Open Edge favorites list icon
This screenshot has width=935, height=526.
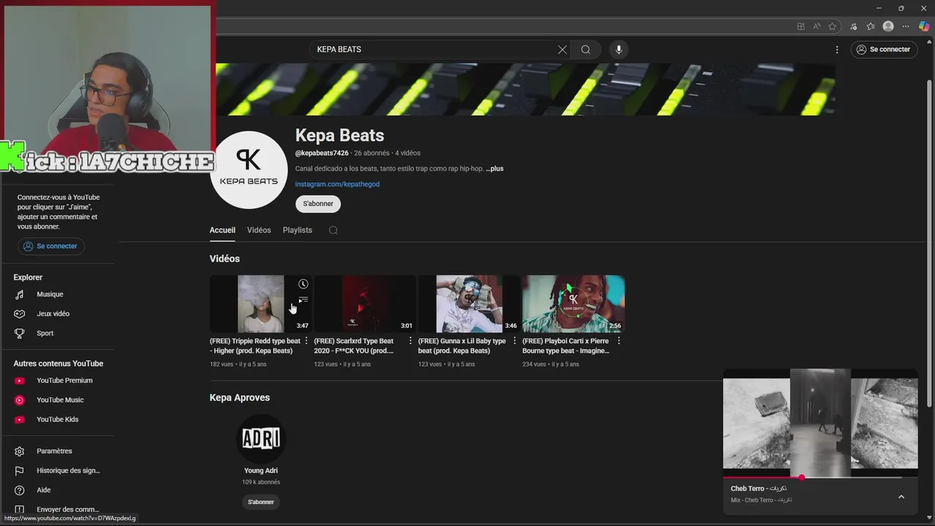click(x=871, y=26)
